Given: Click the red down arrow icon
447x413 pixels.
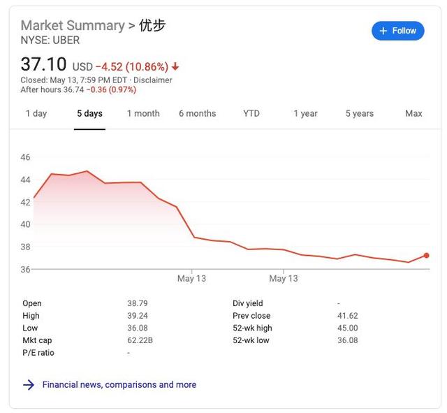Looking at the screenshot, I should 175,67.
